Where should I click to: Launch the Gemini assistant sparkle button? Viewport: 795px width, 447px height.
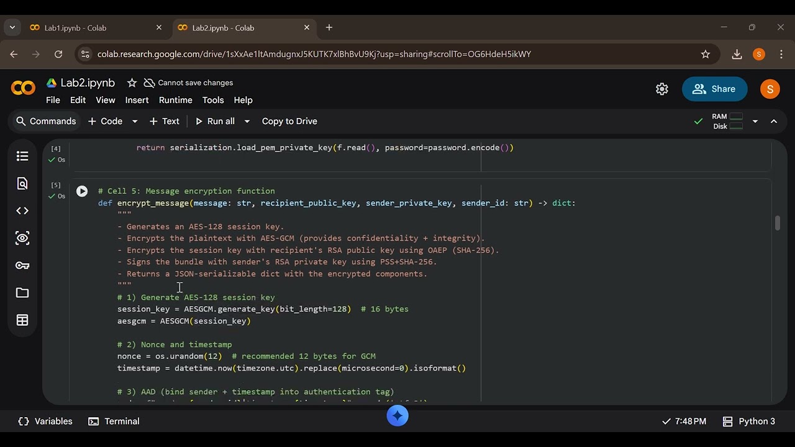click(397, 415)
